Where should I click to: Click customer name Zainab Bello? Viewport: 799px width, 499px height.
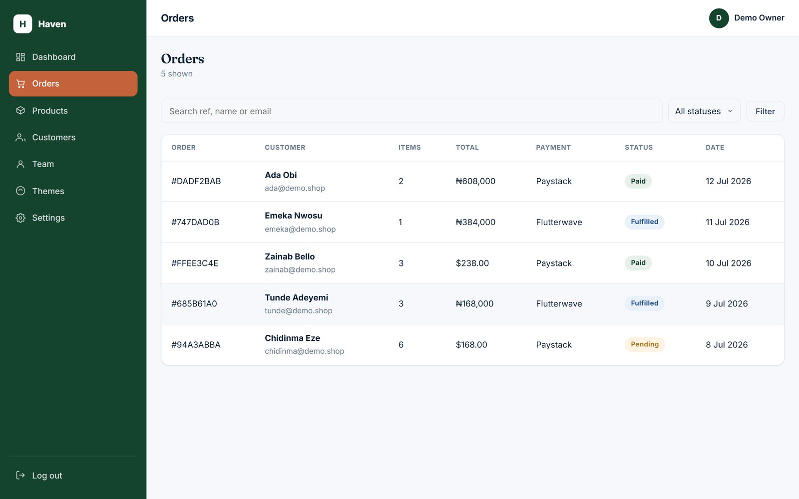tap(290, 256)
